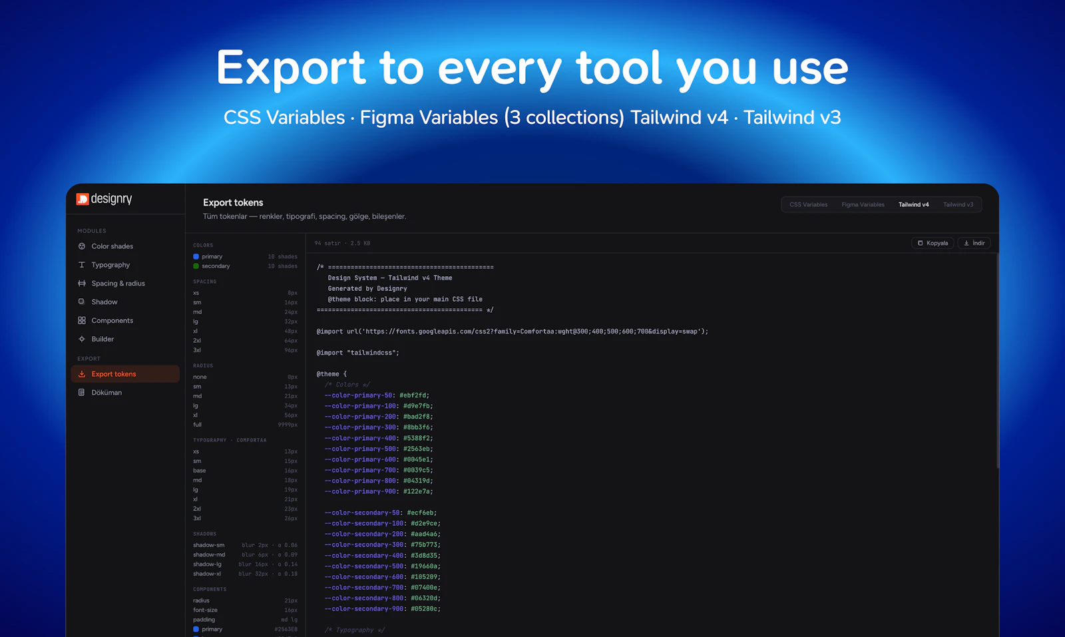Open the Döküman page

(125, 393)
